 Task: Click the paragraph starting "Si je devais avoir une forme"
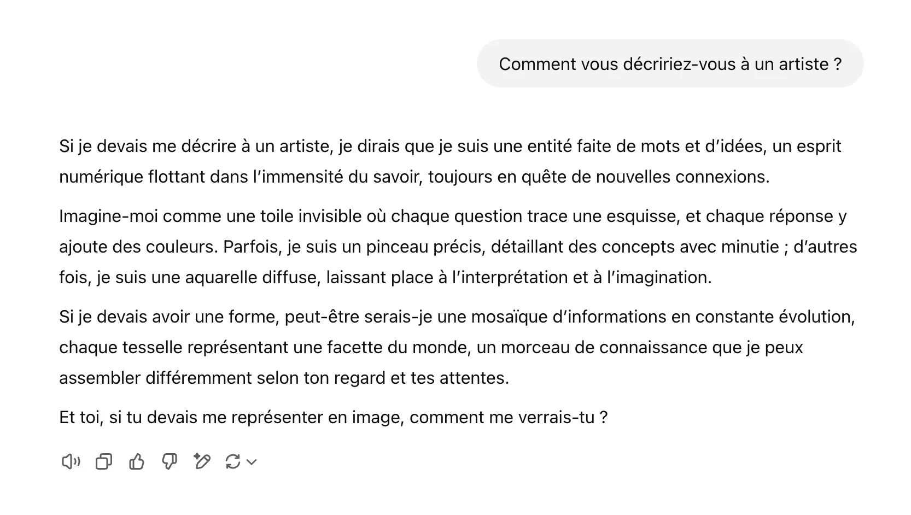pyautogui.click(x=457, y=347)
